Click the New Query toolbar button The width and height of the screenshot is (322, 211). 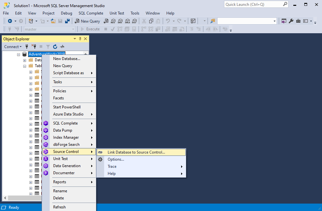87,21
